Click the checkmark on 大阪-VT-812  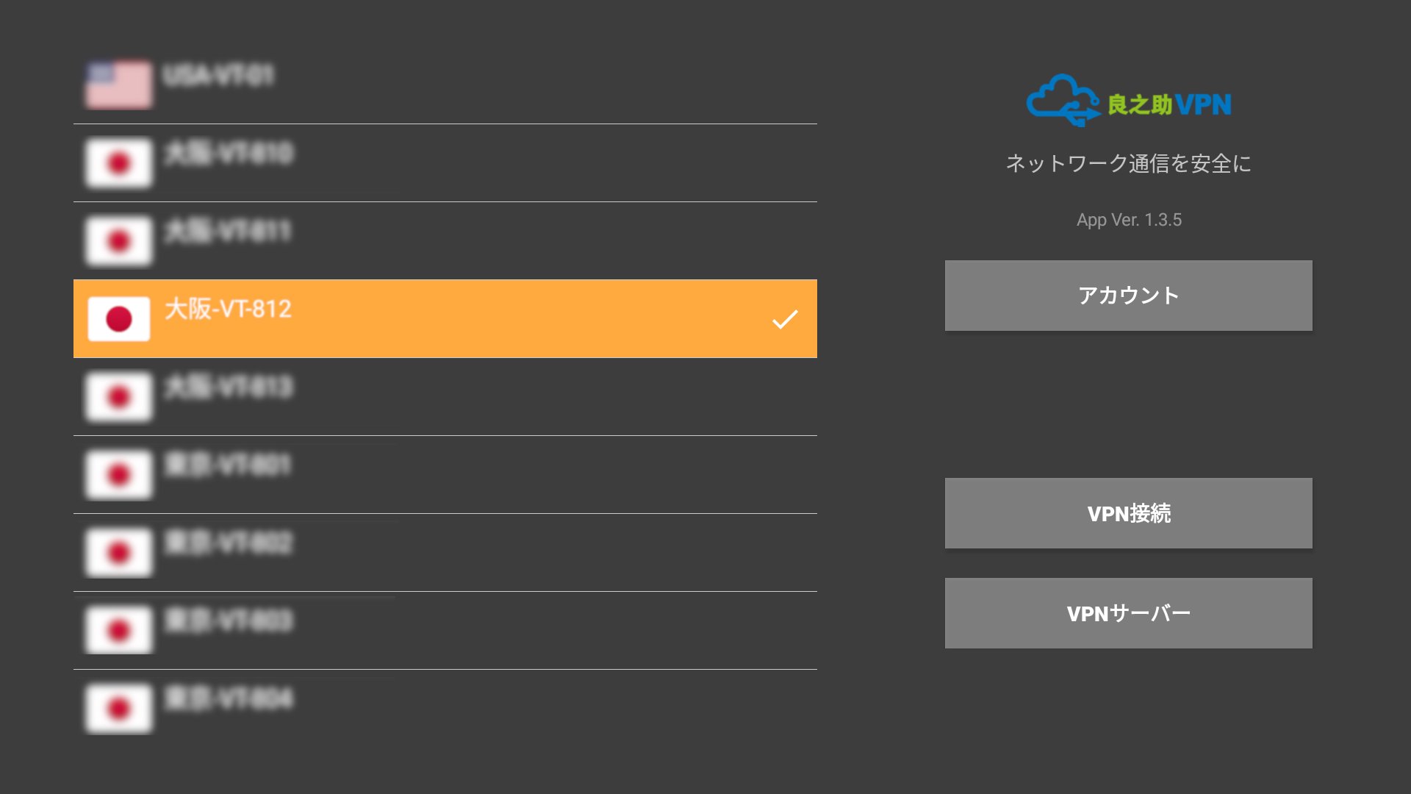pos(784,319)
